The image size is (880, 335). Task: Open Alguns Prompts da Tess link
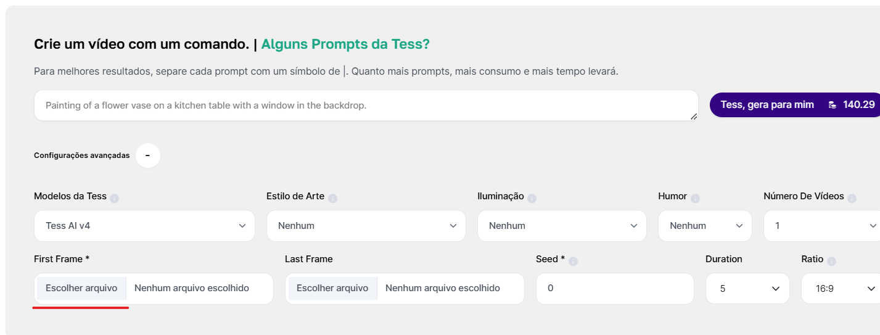(x=345, y=44)
